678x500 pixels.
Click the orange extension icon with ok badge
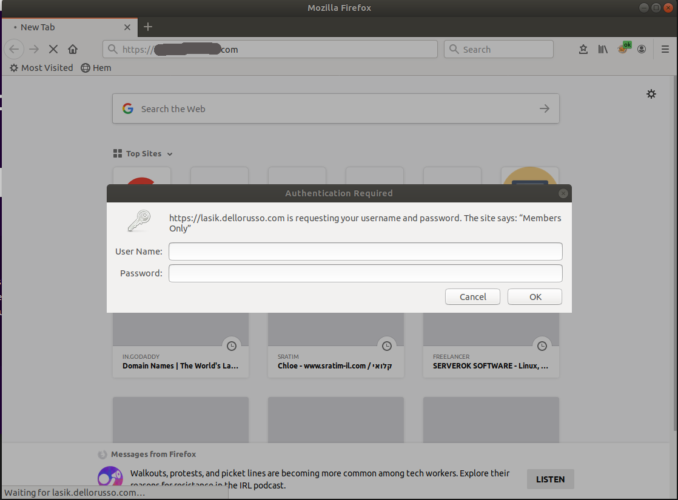tap(623, 49)
